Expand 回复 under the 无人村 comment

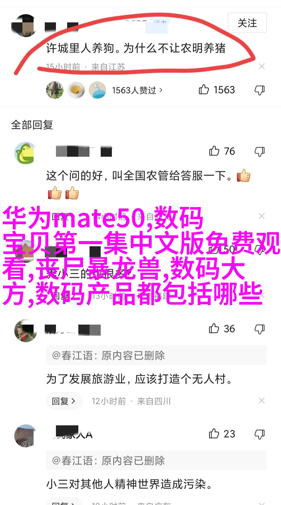64,401
